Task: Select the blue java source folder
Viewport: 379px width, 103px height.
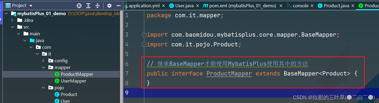Action: tap(61, 40)
